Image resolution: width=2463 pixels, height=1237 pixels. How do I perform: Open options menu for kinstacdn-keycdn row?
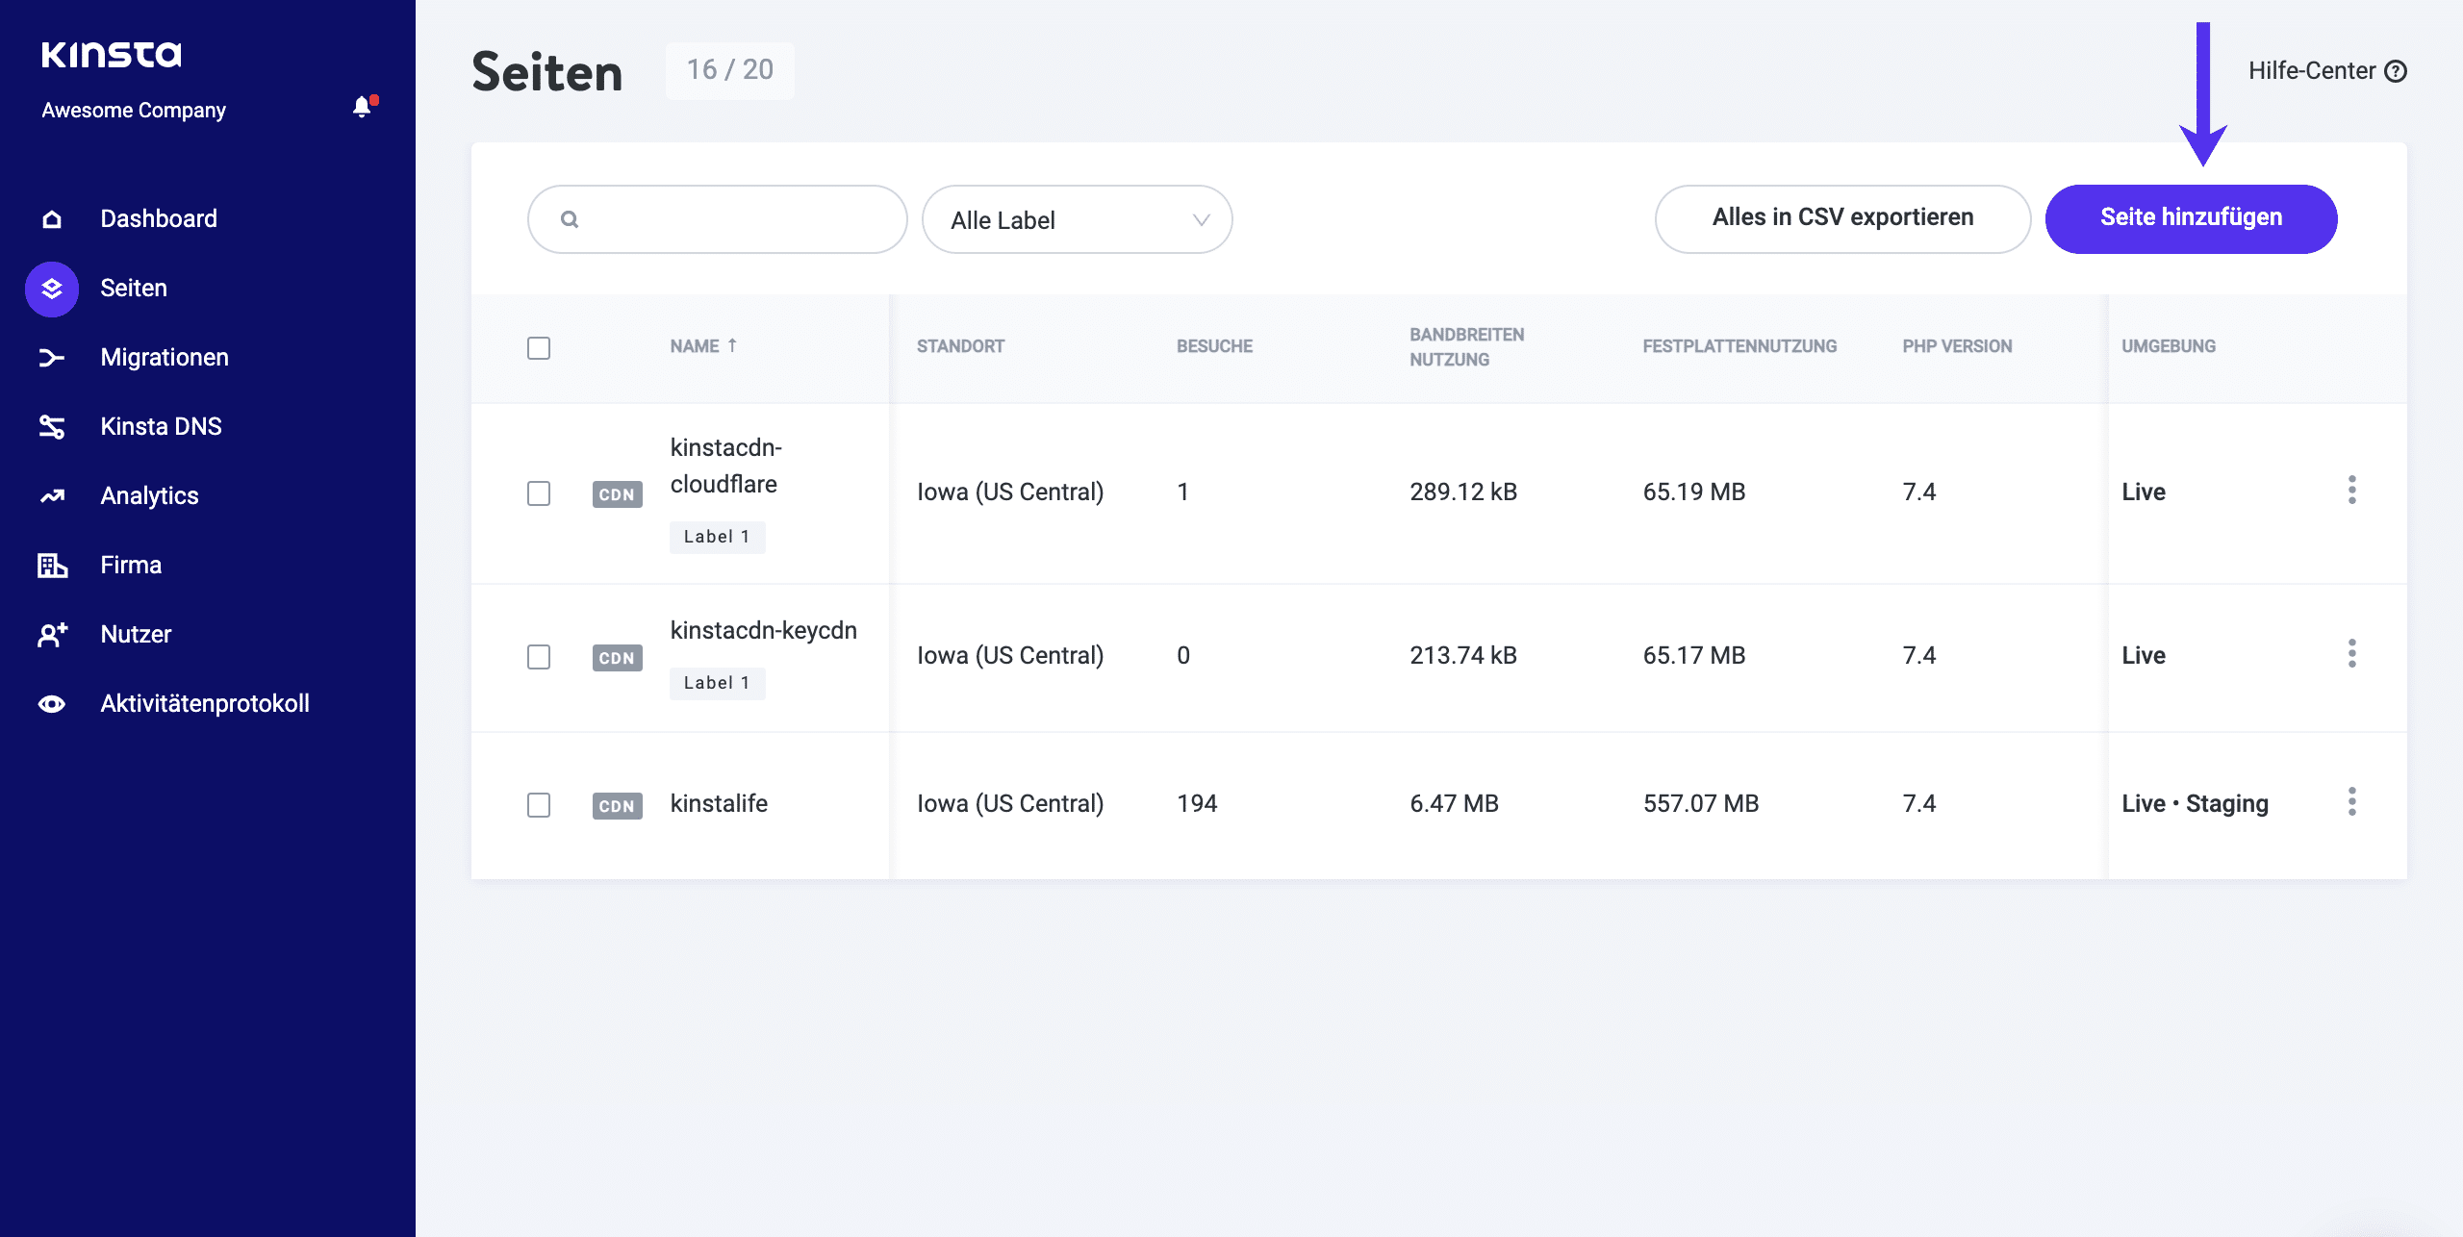tap(2352, 654)
